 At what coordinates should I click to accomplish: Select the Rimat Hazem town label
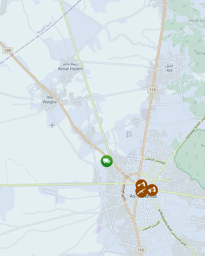(x=70, y=67)
